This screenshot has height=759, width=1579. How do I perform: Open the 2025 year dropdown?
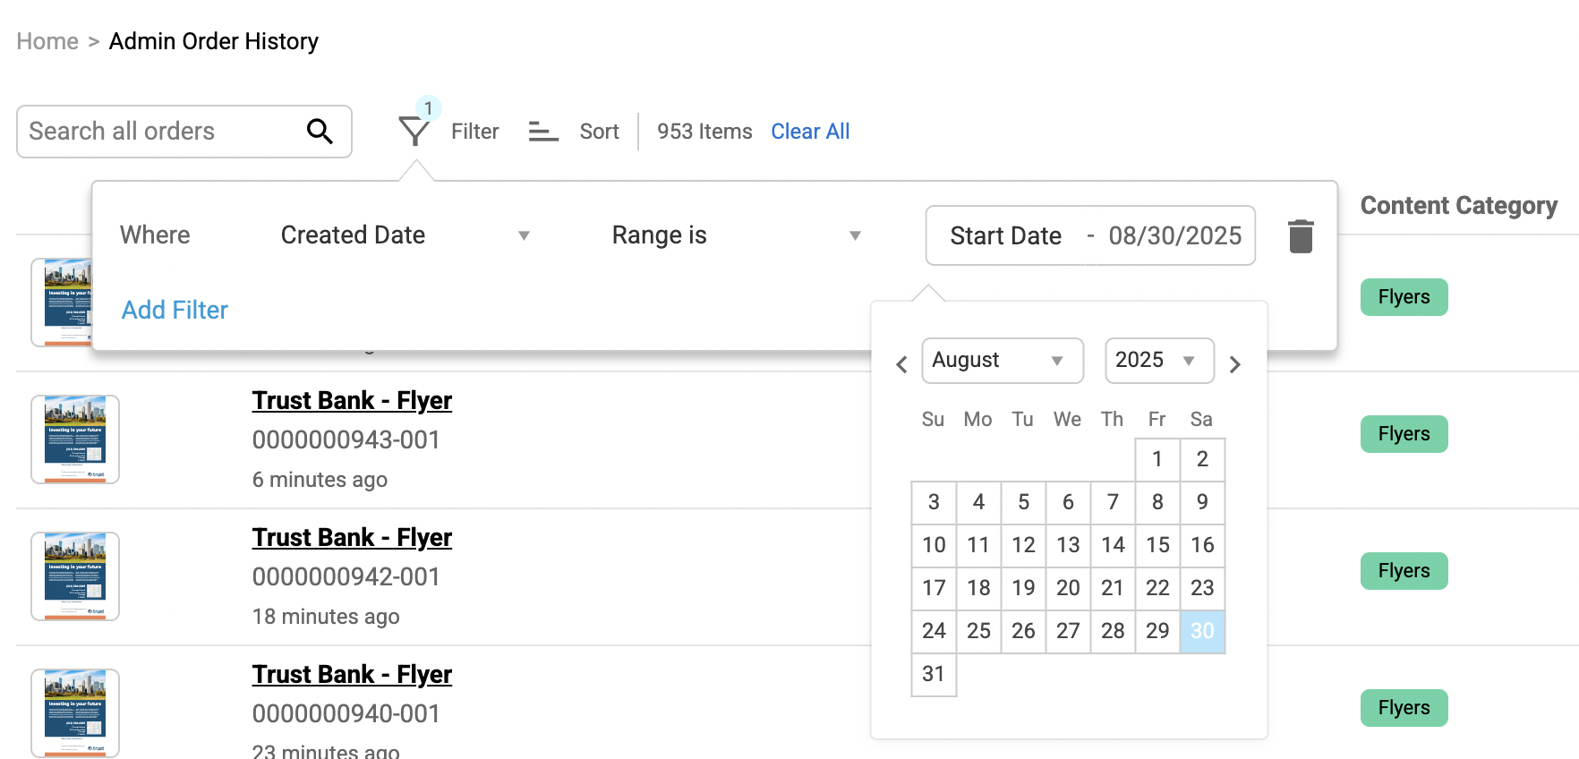[x=1158, y=360]
